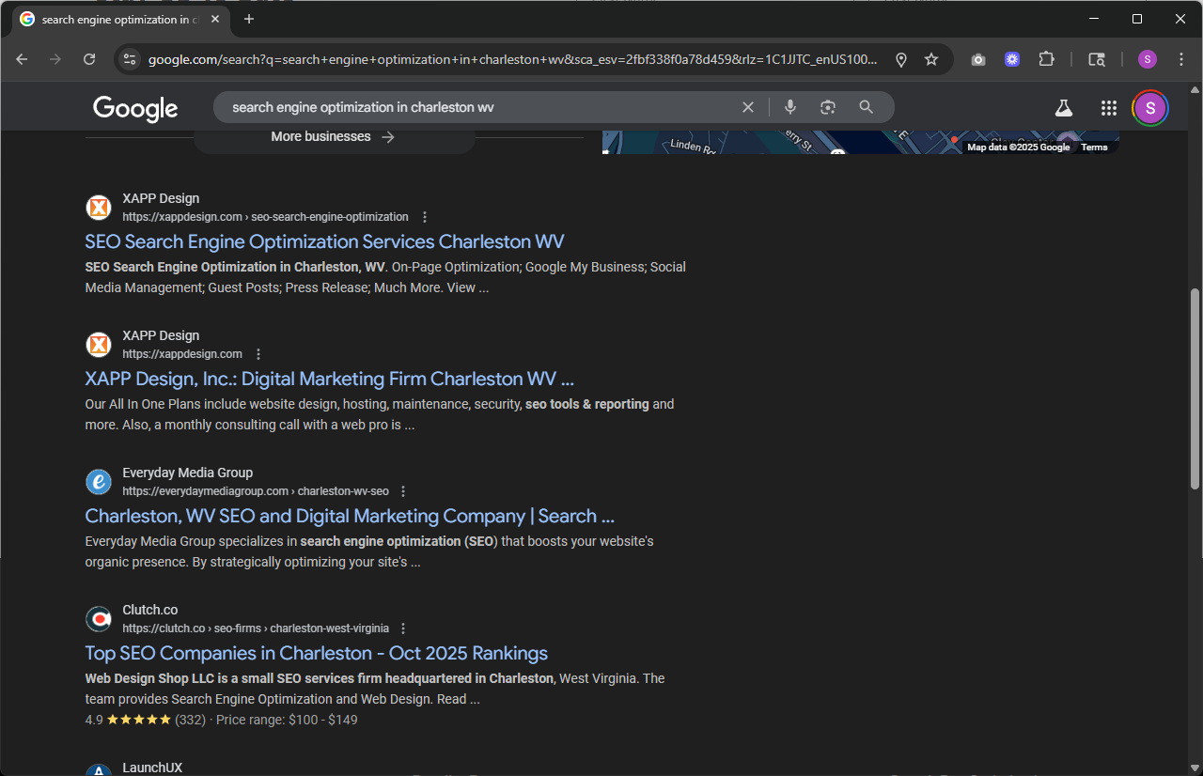This screenshot has height=776, width=1203.
Task: Open Chrome's three-dot menu
Action: pyautogui.click(x=1181, y=59)
